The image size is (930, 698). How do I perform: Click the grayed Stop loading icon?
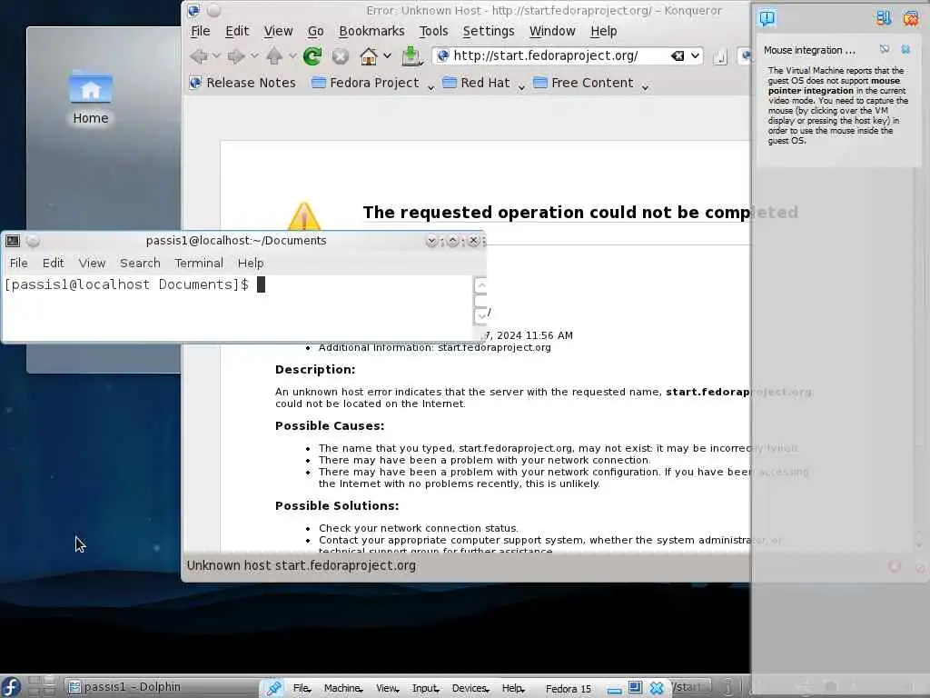(x=341, y=56)
